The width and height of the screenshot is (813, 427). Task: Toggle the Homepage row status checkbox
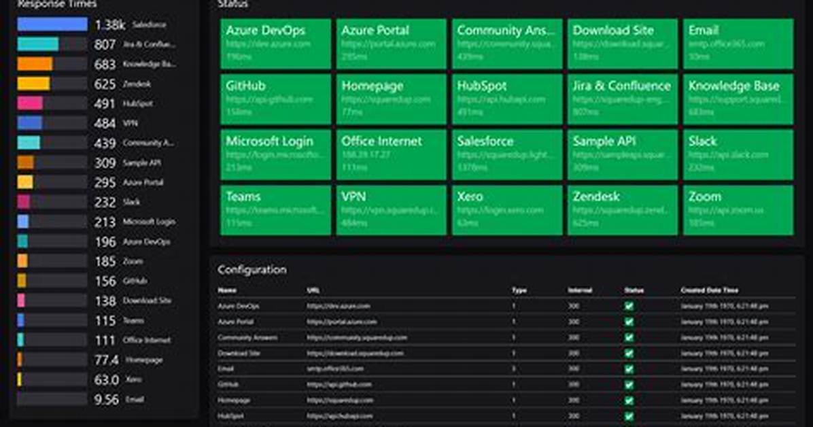coord(629,400)
